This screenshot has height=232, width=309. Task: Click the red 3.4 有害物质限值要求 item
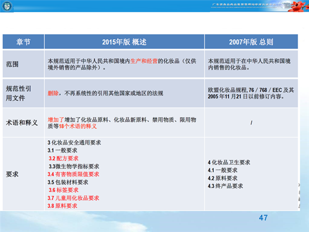73,174
